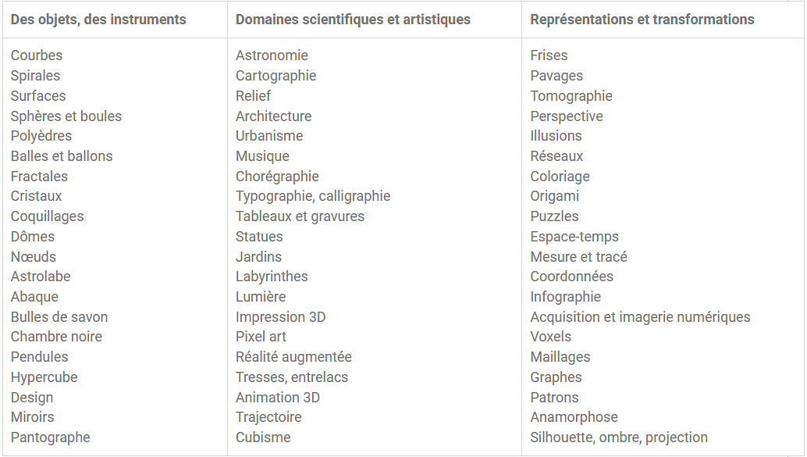Click the 'Représentations et transformations' column header
This screenshot has width=807, height=457.
(642, 20)
